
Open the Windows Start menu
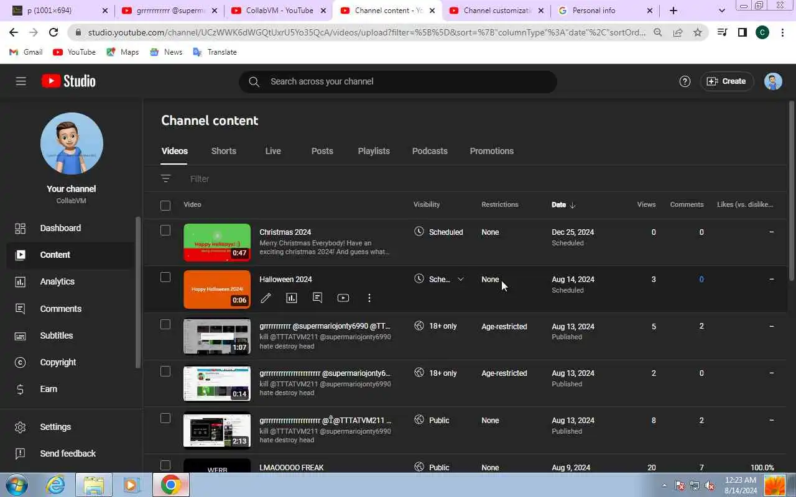coord(16,485)
